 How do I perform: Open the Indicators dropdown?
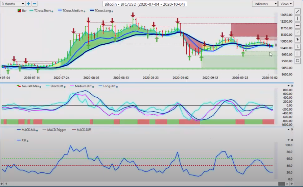click(x=265, y=4)
